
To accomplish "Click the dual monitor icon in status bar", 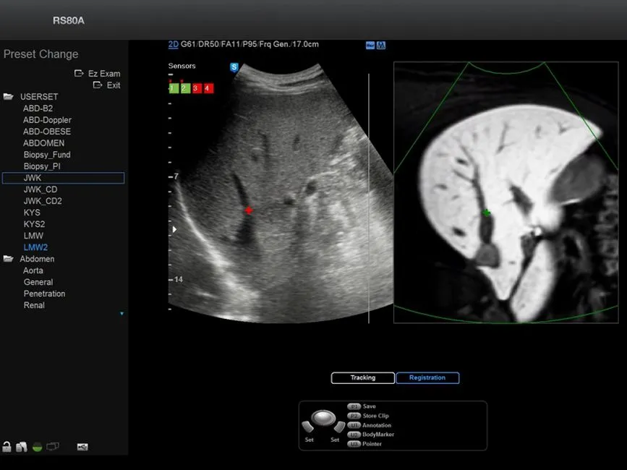I will pos(53,448).
